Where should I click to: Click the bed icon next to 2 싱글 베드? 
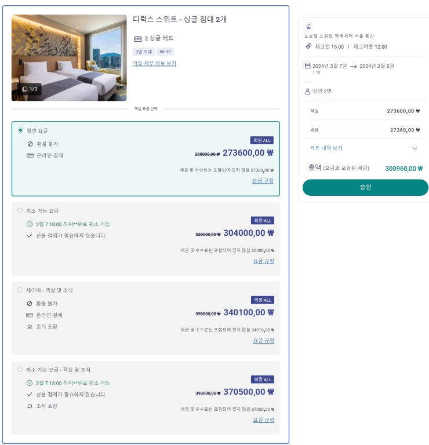tap(137, 39)
